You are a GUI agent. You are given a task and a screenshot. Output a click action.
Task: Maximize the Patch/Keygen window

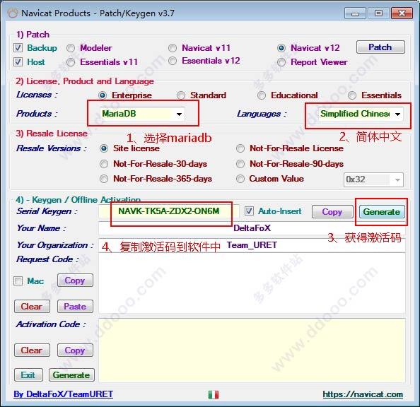coord(378,13)
